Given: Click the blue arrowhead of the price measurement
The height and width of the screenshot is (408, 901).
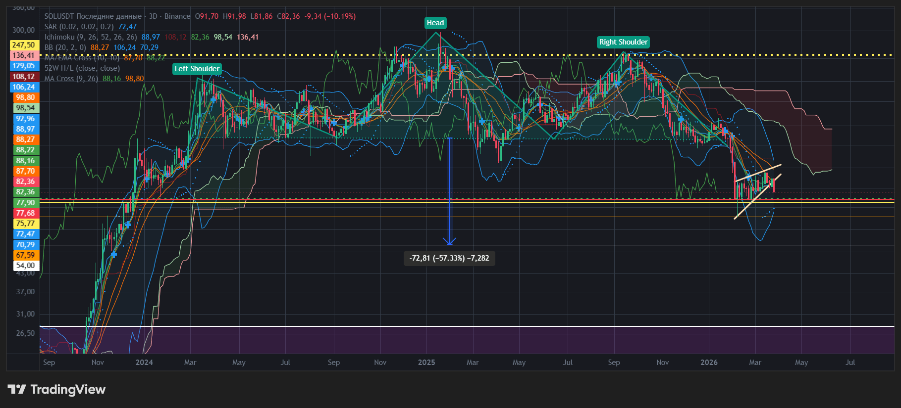Looking at the screenshot, I should point(449,242).
